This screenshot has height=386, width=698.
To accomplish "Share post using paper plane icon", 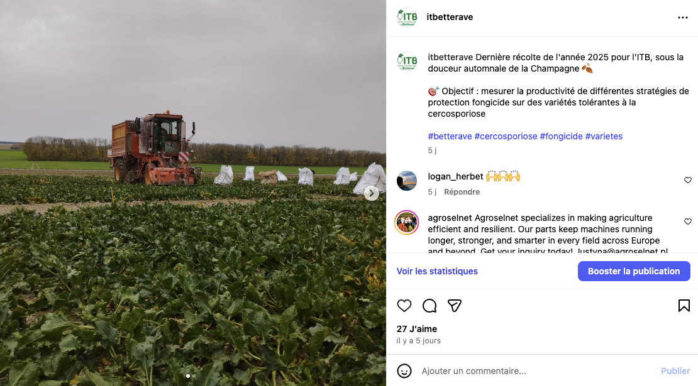I will tap(455, 306).
